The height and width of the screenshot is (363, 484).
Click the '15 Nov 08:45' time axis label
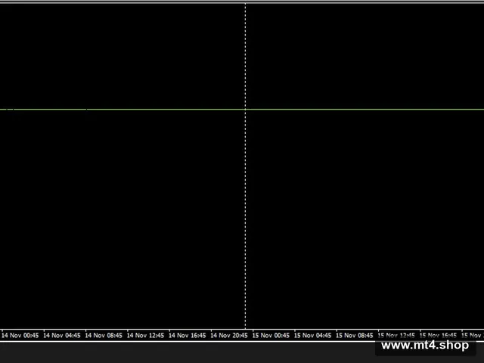355,335
